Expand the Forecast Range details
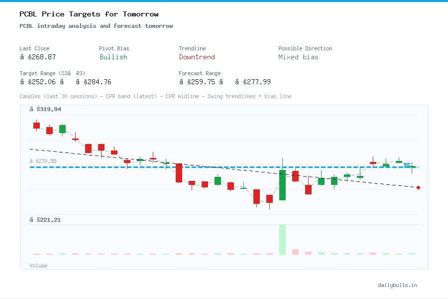 coord(199,73)
